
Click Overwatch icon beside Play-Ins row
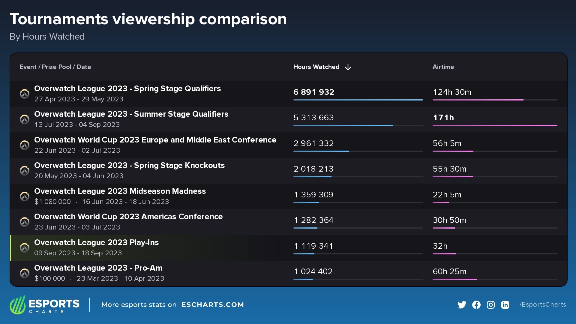(x=25, y=248)
